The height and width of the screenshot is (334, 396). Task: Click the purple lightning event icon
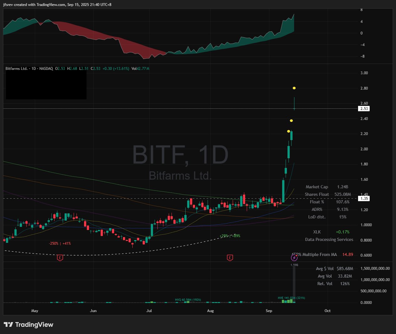[294, 258]
